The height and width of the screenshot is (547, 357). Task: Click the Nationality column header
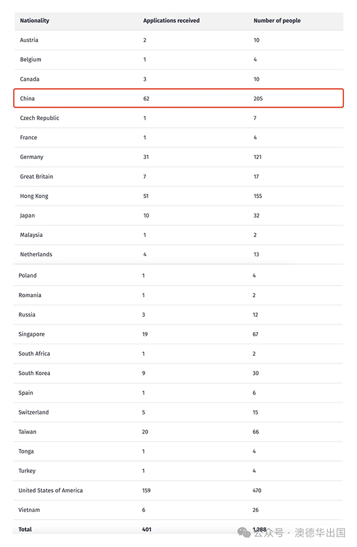35,21
